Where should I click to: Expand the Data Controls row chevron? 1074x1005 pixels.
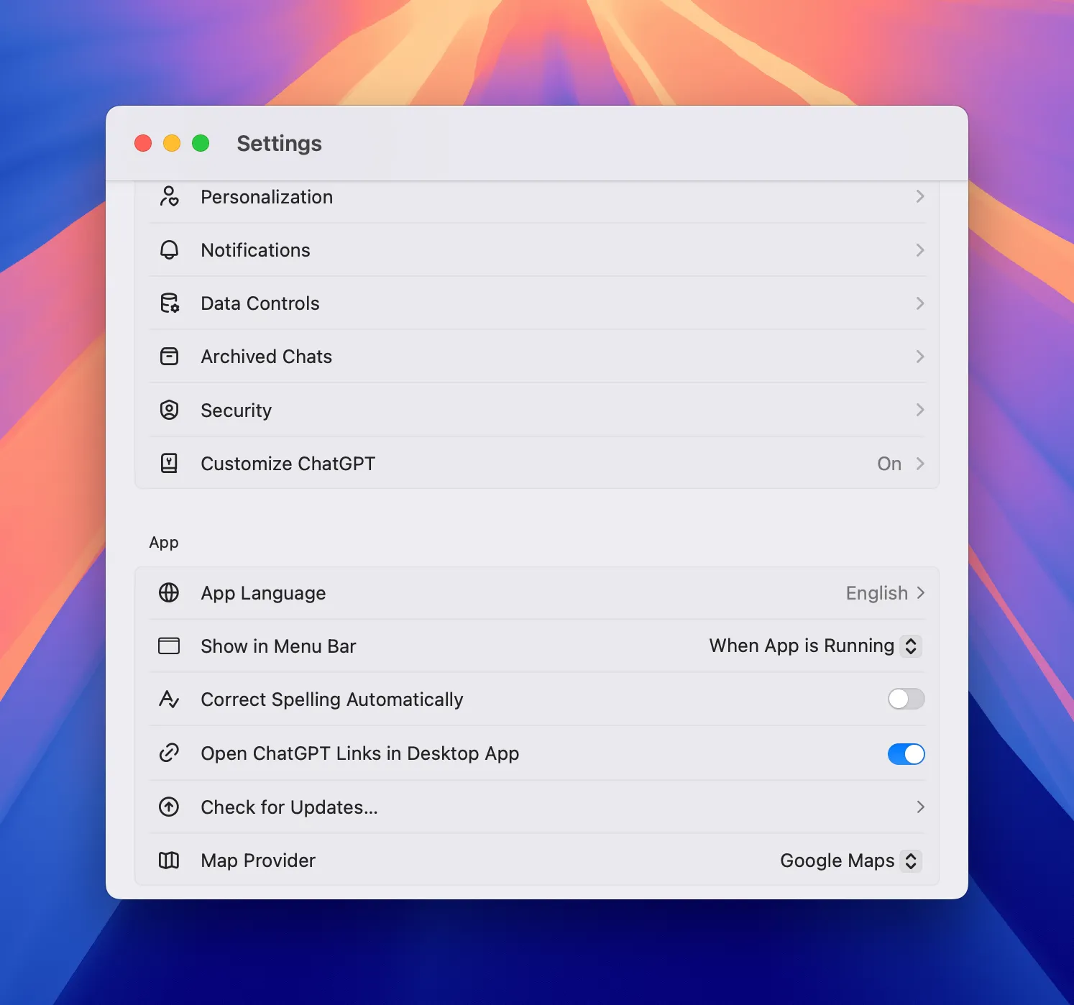(x=919, y=303)
